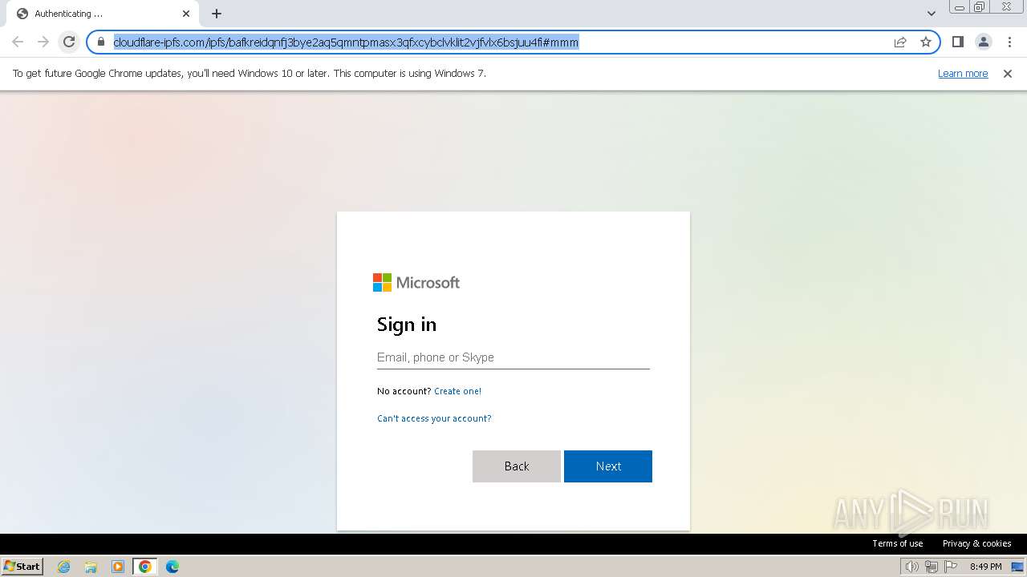This screenshot has width=1027, height=577.
Task: Share this page icon in address bar
Action: (x=900, y=42)
